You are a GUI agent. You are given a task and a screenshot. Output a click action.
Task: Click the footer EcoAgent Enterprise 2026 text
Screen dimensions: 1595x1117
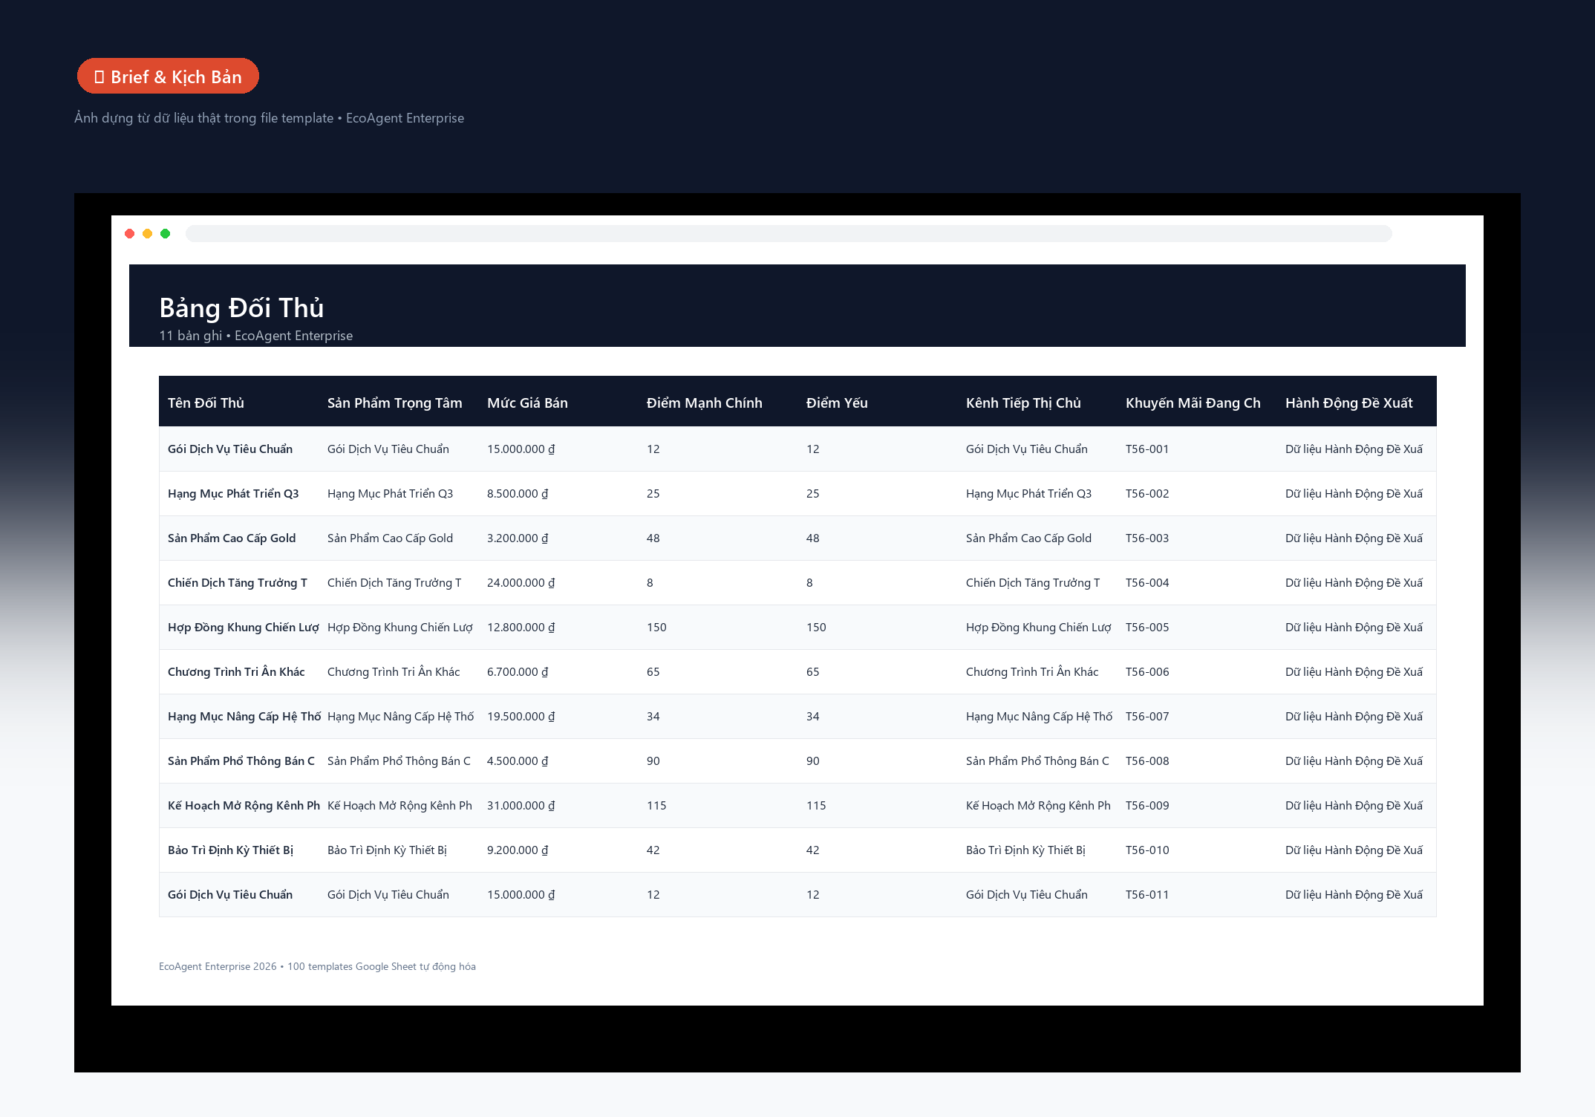coord(317,966)
